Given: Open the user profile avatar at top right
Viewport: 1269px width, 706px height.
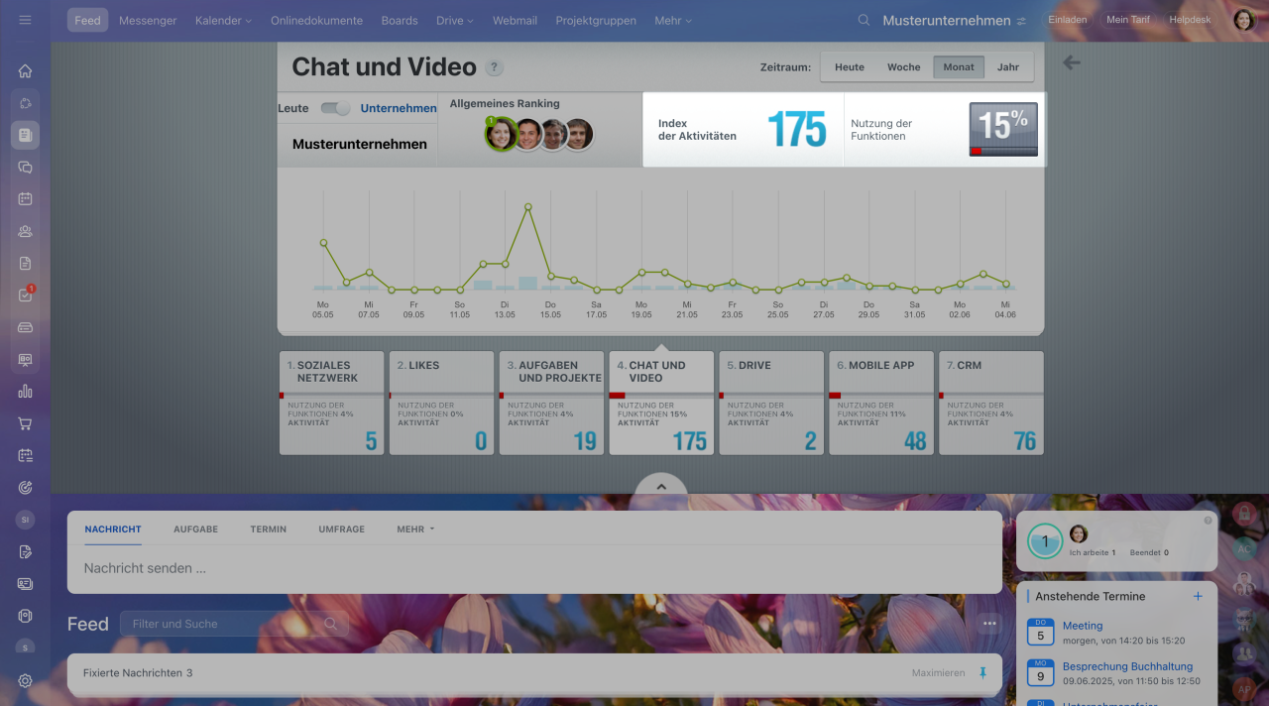Looking at the screenshot, I should (1244, 20).
